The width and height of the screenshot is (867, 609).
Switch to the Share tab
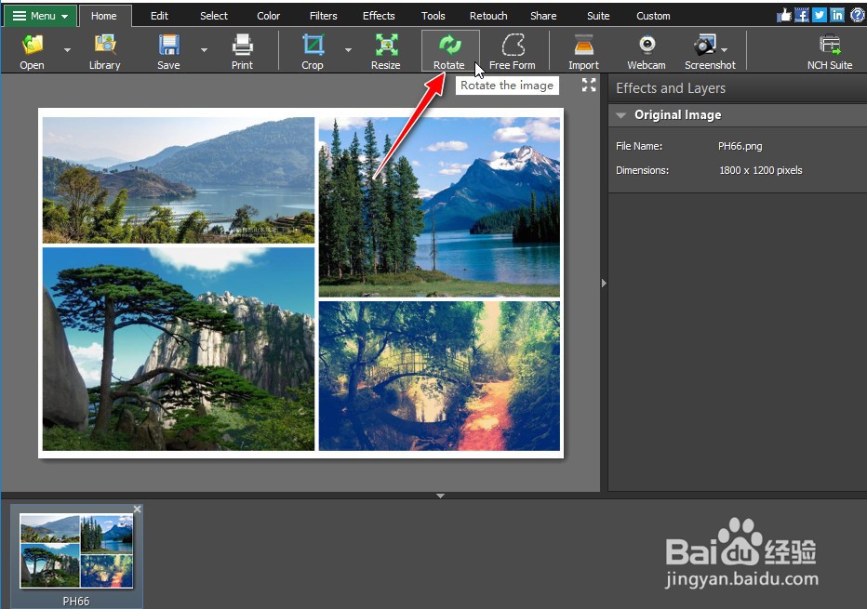click(543, 16)
